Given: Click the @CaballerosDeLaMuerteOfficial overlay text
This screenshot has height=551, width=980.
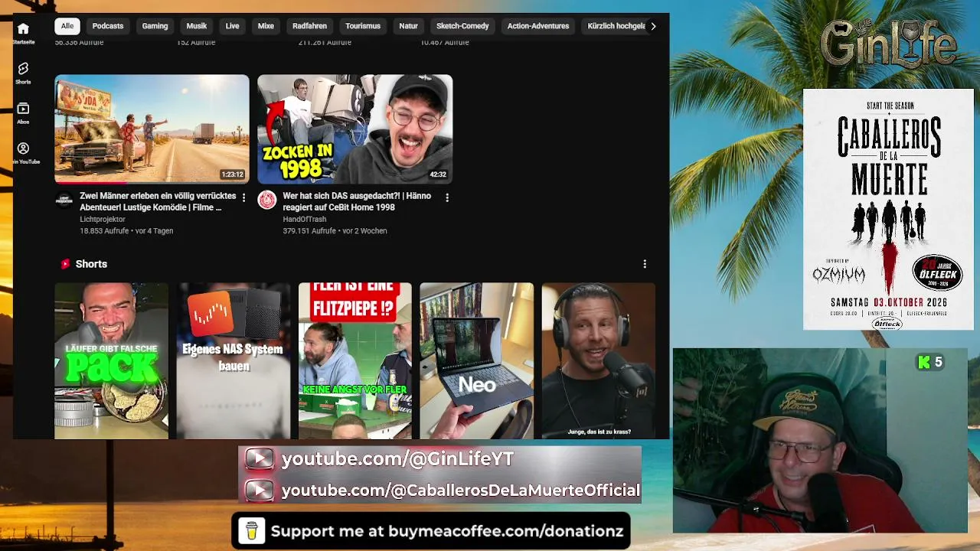Looking at the screenshot, I should coord(461,491).
